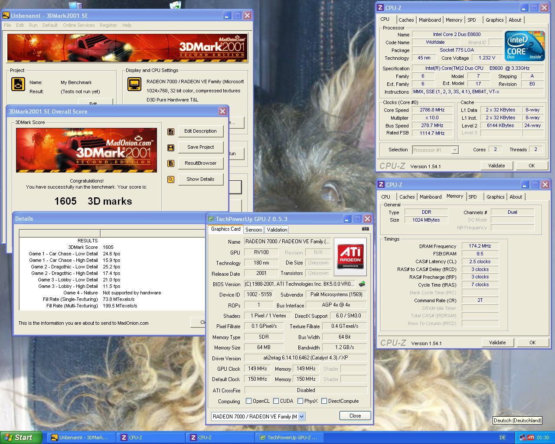Click OK in top CPU-Z window

coord(532,166)
